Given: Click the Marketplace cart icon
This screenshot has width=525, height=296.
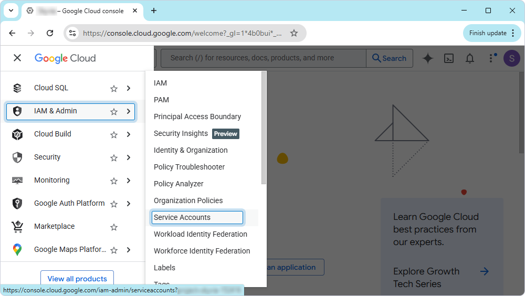Looking at the screenshot, I should pos(17,227).
